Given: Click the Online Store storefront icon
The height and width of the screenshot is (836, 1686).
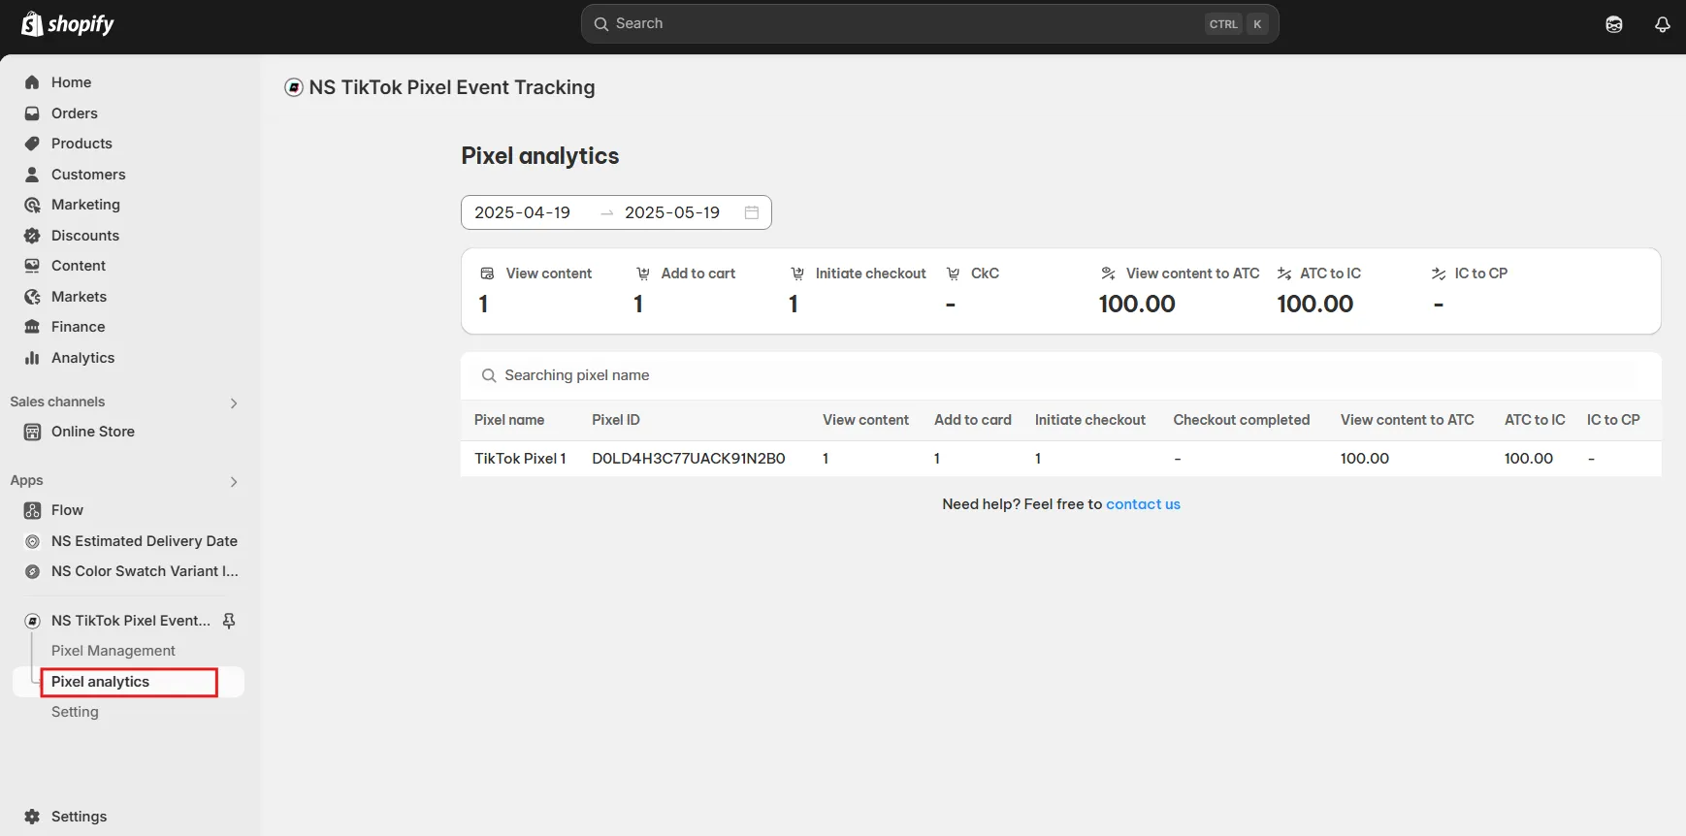Looking at the screenshot, I should click(32, 432).
